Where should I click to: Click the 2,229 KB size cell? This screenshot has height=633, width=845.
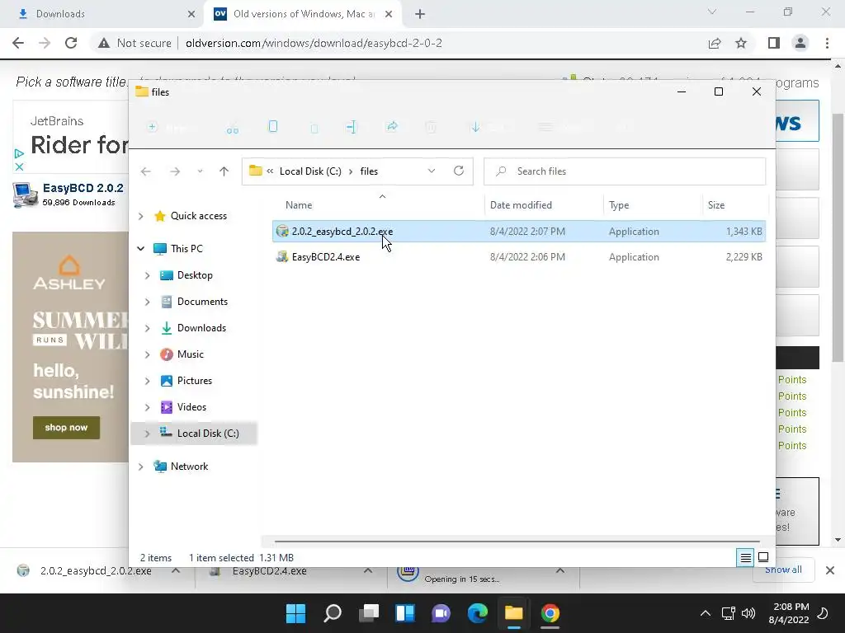744,257
